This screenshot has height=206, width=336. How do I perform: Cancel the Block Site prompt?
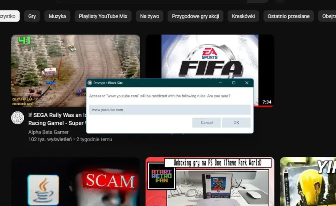click(x=206, y=122)
